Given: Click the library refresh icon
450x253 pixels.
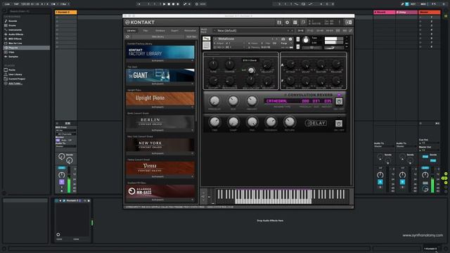Looking at the screenshot, I should [128, 37].
